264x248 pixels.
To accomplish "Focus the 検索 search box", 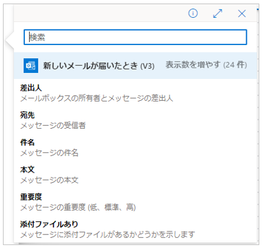I will tap(136, 37).
